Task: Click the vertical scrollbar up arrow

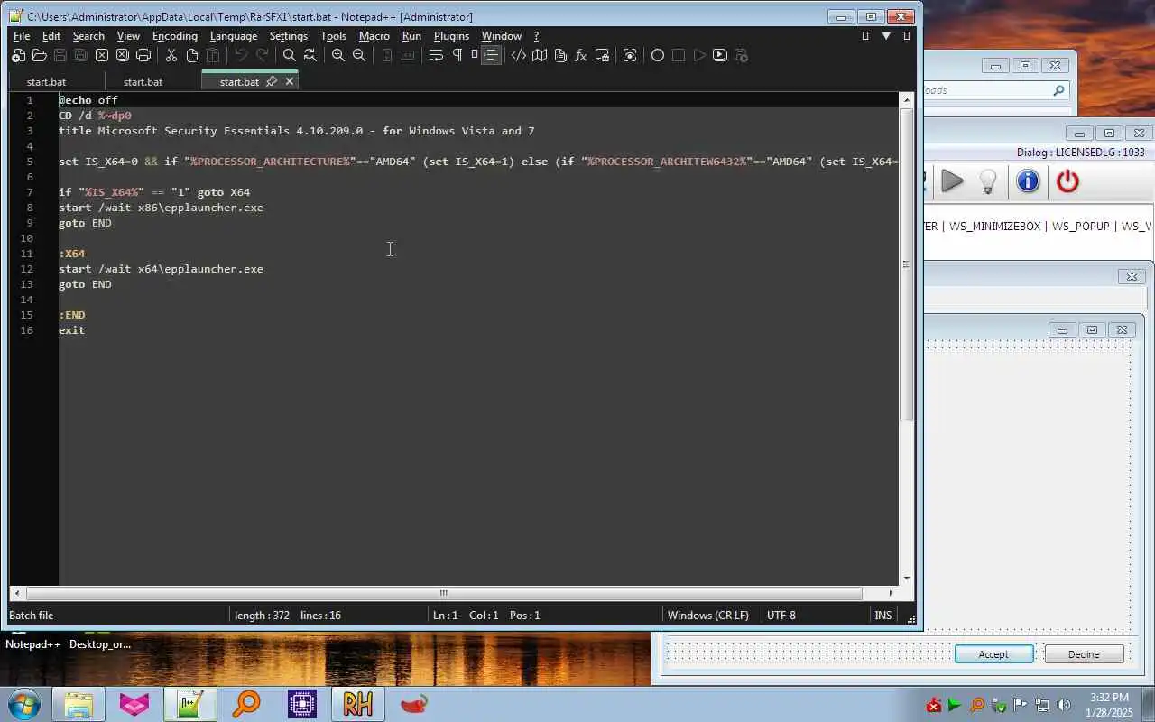Action: (x=907, y=100)
